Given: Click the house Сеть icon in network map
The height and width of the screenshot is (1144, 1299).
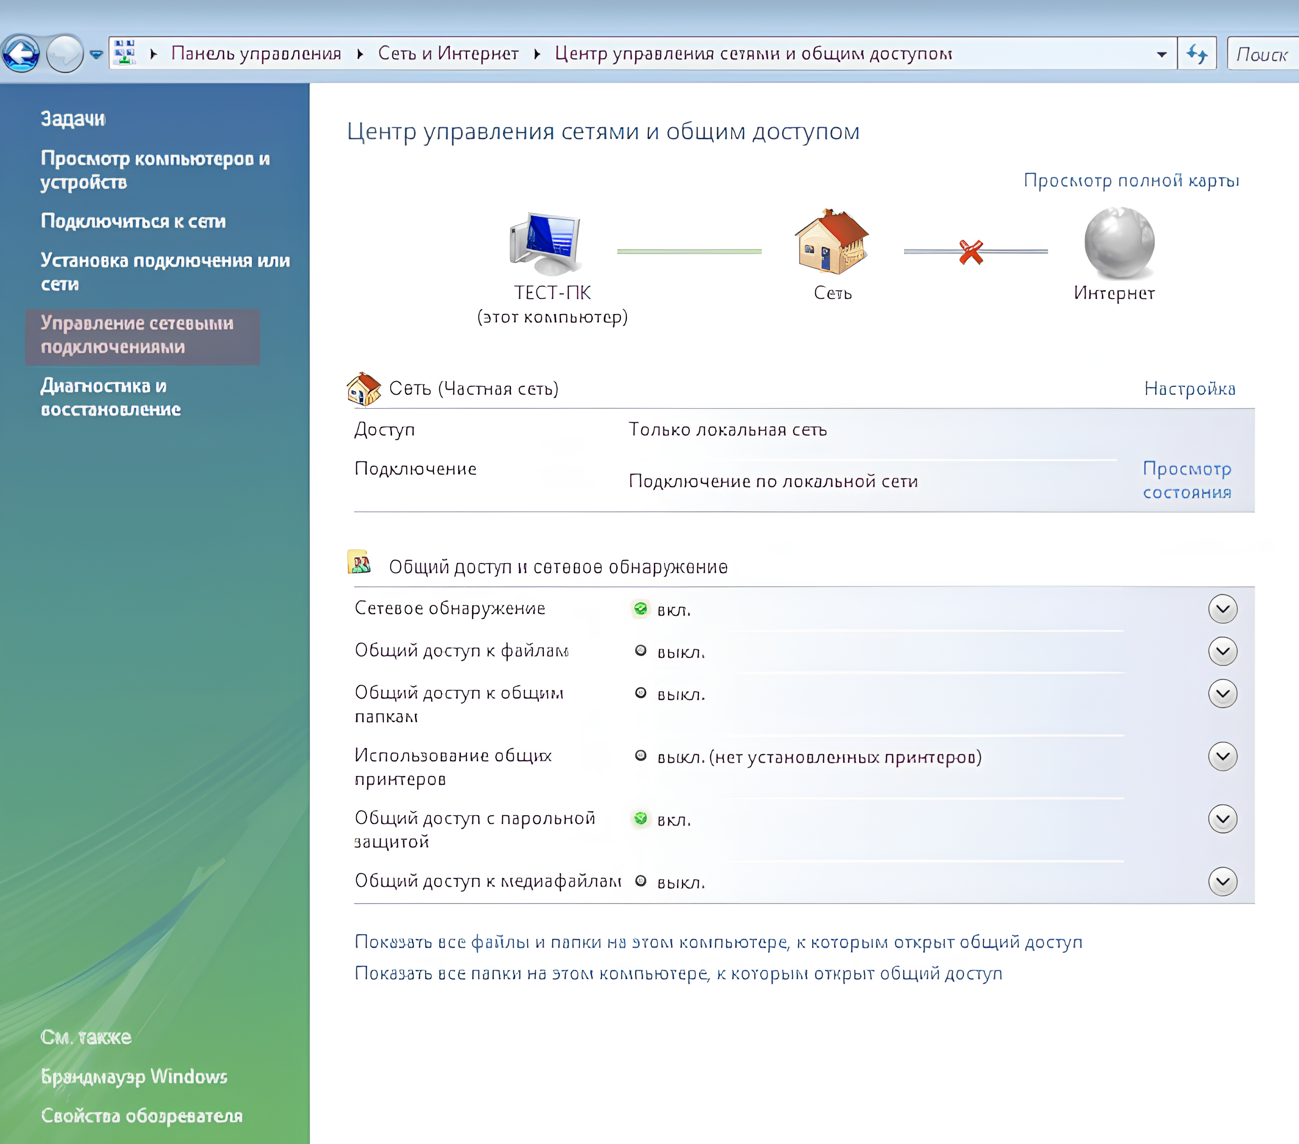Looking at the screenshot, I should pos(832,242).
